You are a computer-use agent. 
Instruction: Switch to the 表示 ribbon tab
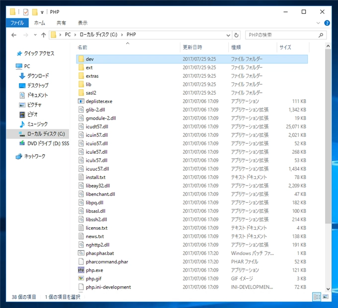pos(83,23)
